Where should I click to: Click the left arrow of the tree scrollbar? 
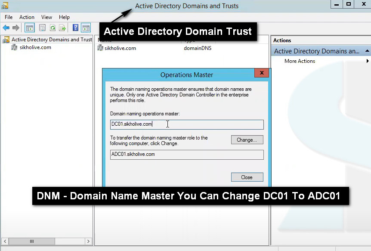(5, 241)
